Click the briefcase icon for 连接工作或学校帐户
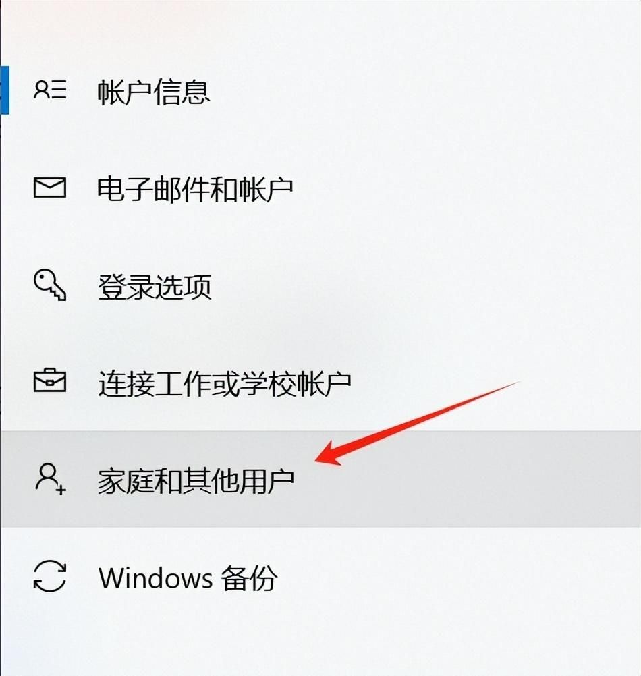Image resolution: width=641 pixels, height=676 pixels. tap(50, 381)
